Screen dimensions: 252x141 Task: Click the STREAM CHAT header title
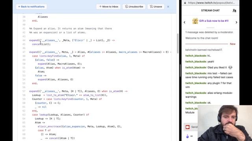coord(210,11)
